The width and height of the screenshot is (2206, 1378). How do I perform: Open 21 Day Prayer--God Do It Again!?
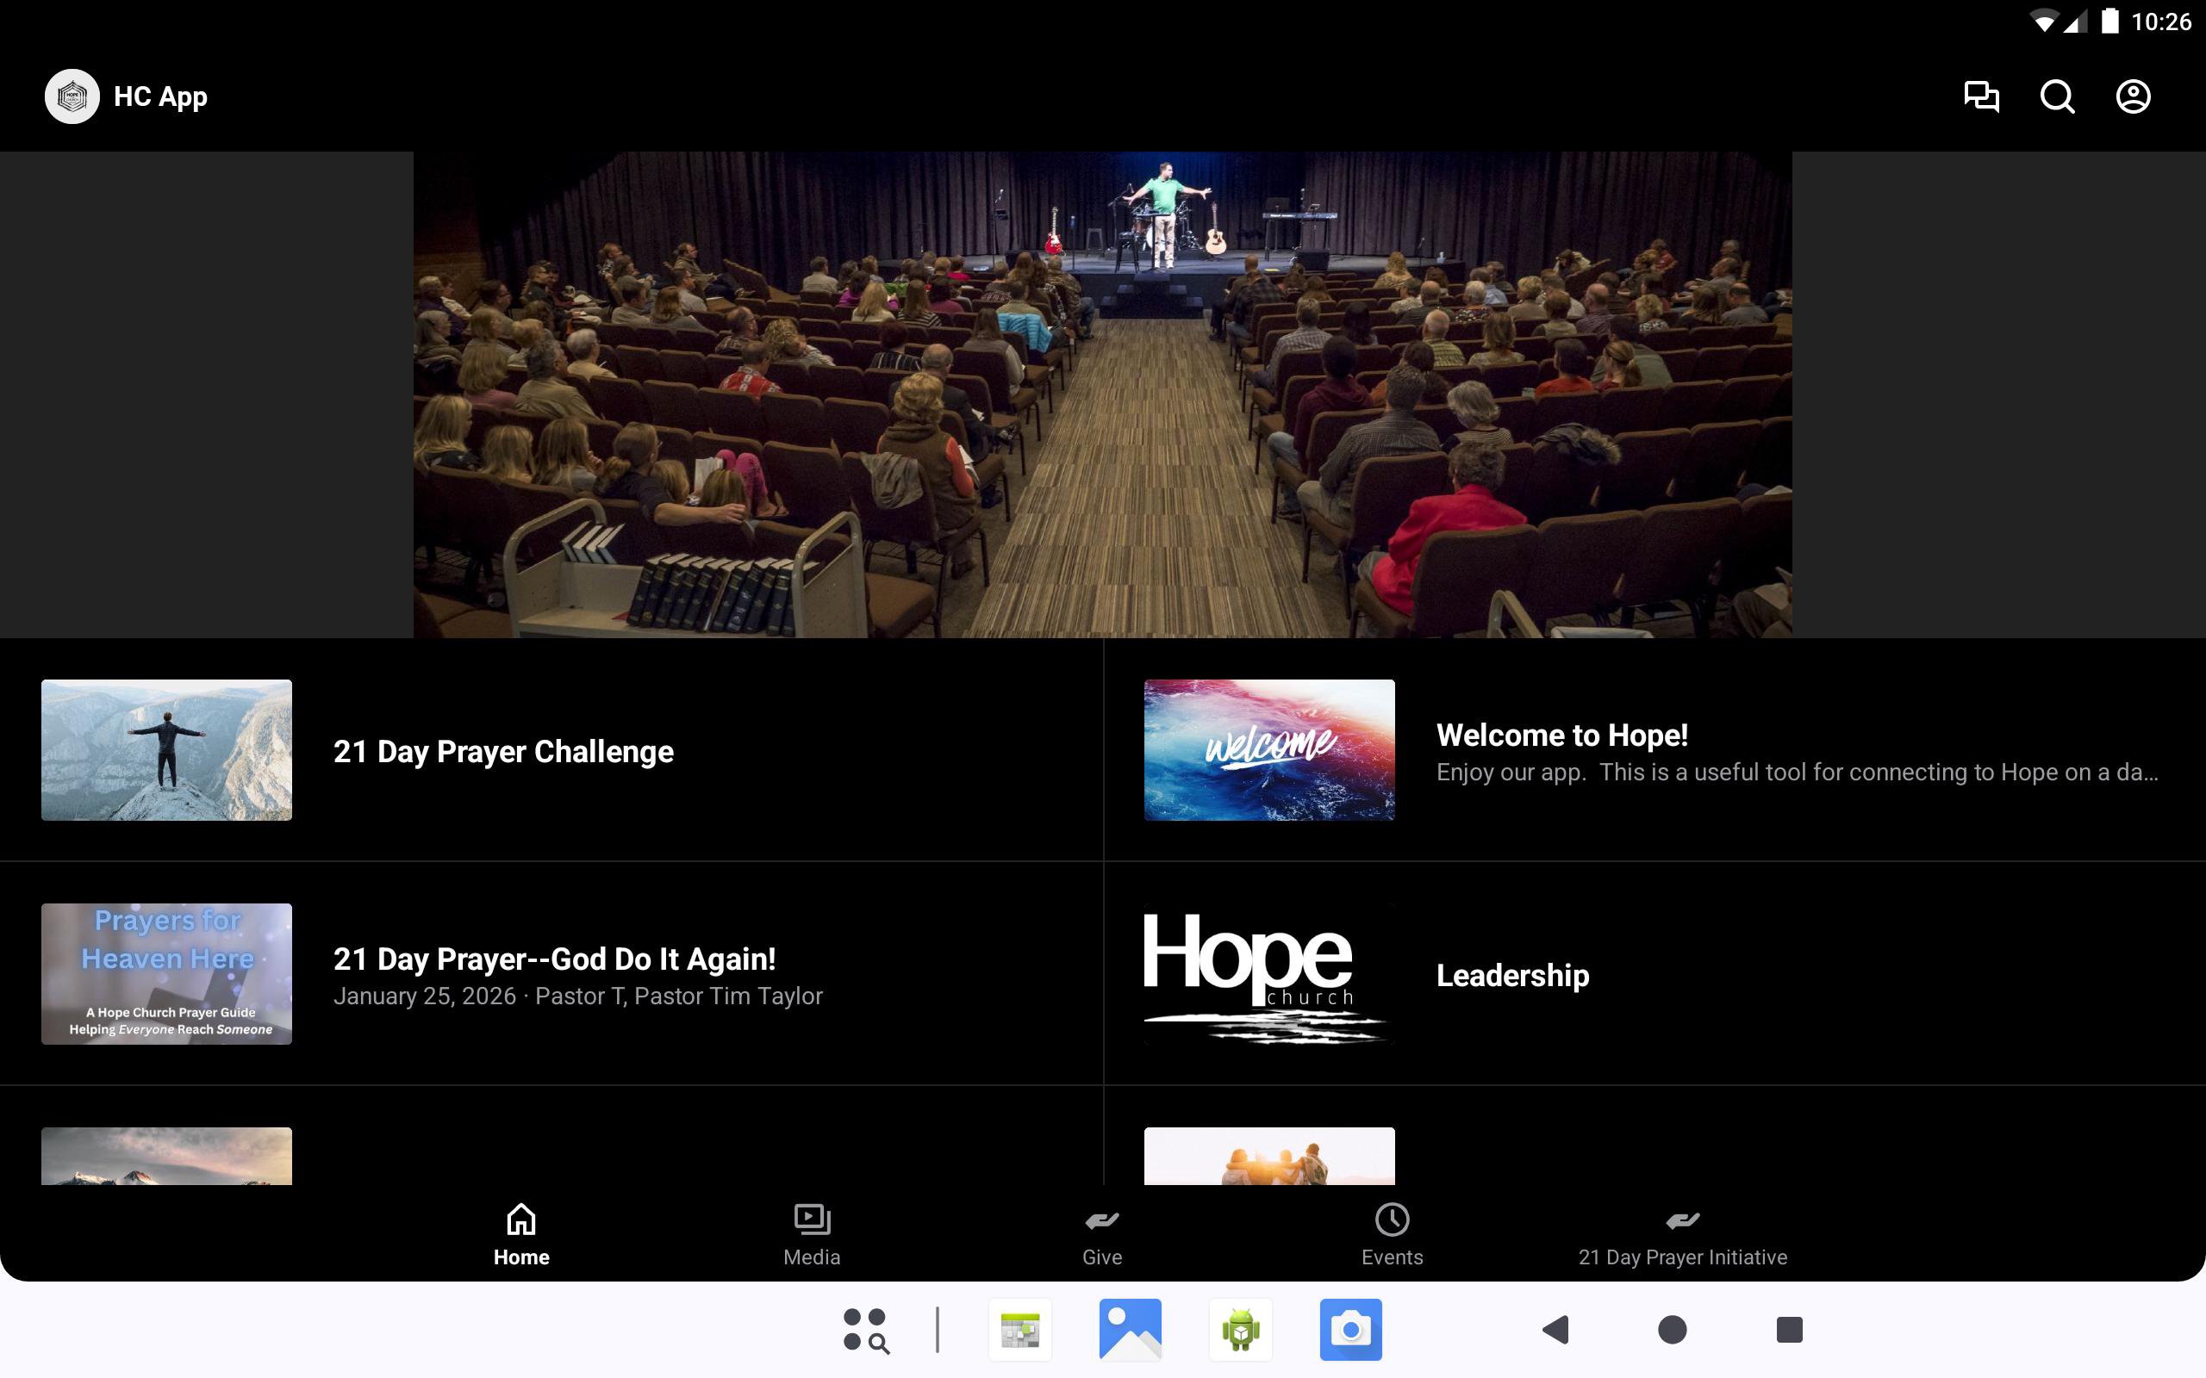[554, 959]
